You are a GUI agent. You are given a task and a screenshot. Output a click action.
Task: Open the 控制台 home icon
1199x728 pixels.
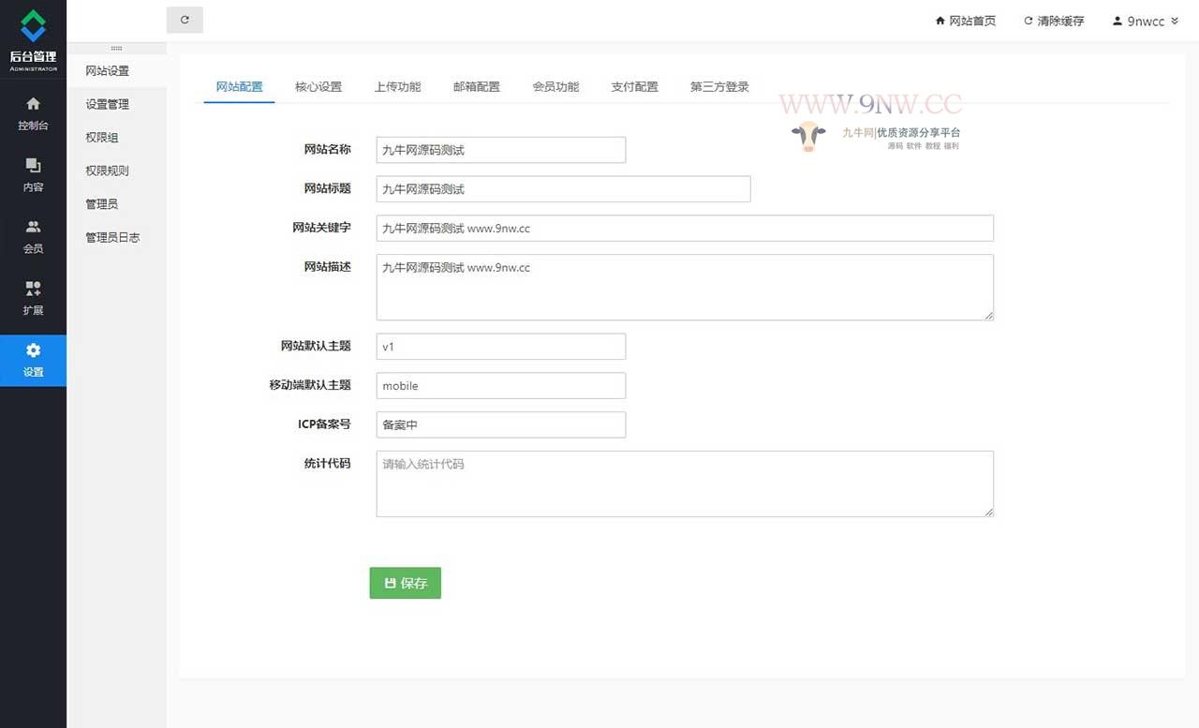pyautogui.click(x=33, y=104)
